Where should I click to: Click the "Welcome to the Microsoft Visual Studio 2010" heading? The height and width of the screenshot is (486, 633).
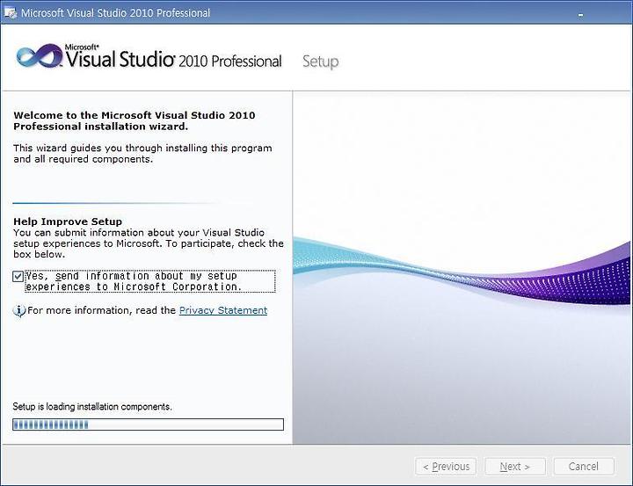click(x=134, y=120)
